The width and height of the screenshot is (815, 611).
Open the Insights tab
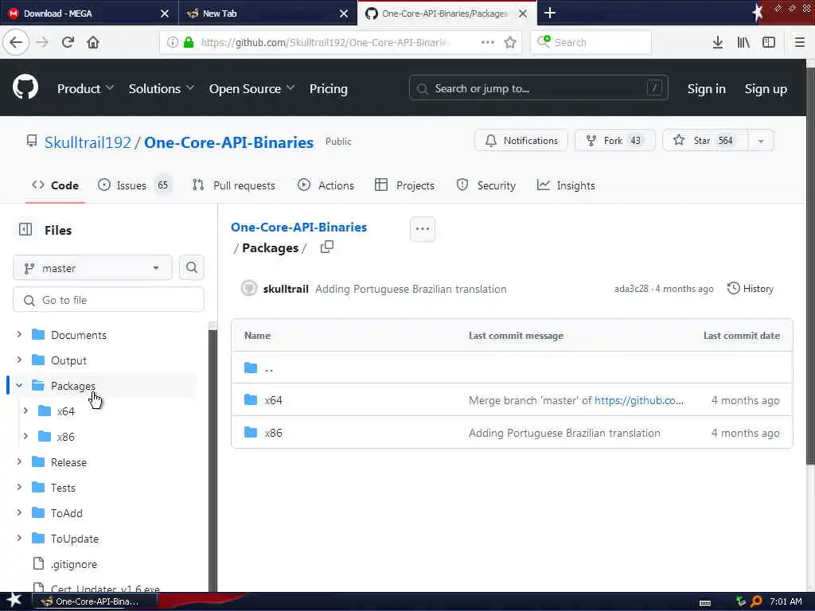pyautogui.click(x=566, y=185)
